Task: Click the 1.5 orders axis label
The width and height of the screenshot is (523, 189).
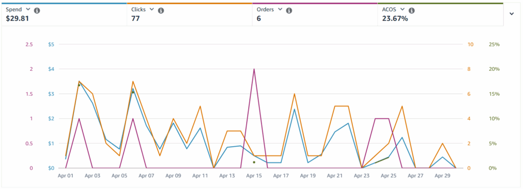Action: click(29, 94)
